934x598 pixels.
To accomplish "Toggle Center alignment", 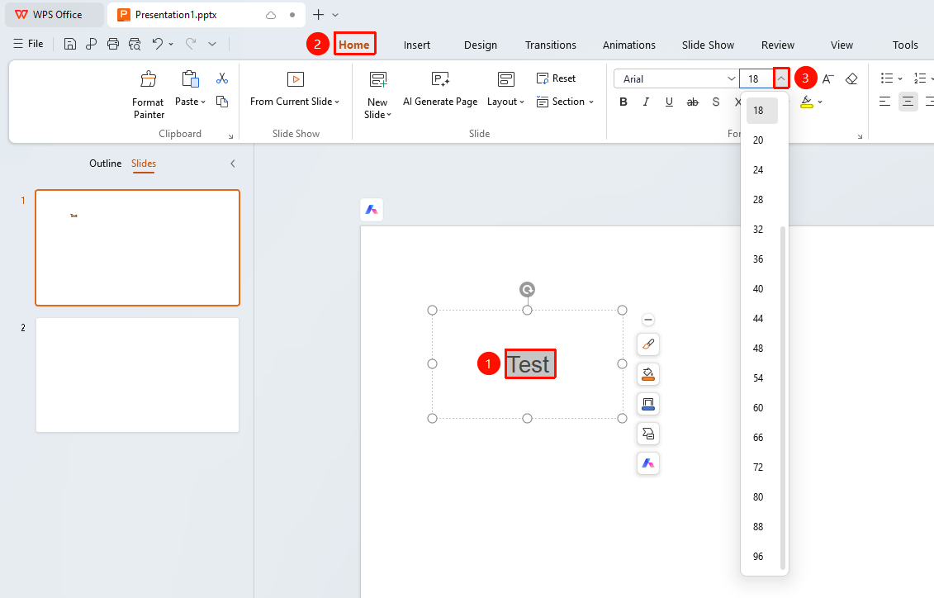I will (x=908, y=102).
